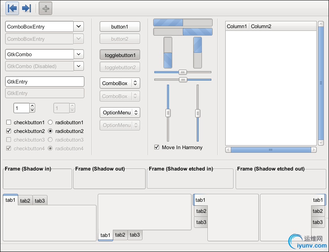Viewport: 329px width, 252px height.
Task: Click disabled togglebutton2 button
Action: coord(120,67)
